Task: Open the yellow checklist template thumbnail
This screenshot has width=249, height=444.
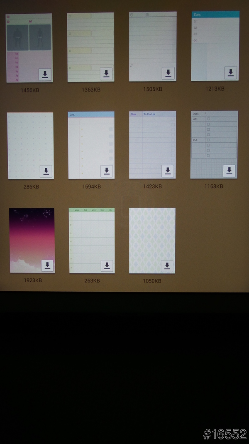Action: click(90, 47)
